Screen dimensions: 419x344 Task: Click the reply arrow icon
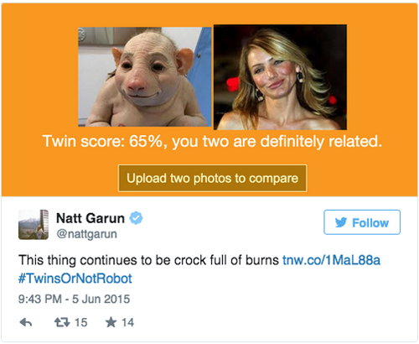26,322
